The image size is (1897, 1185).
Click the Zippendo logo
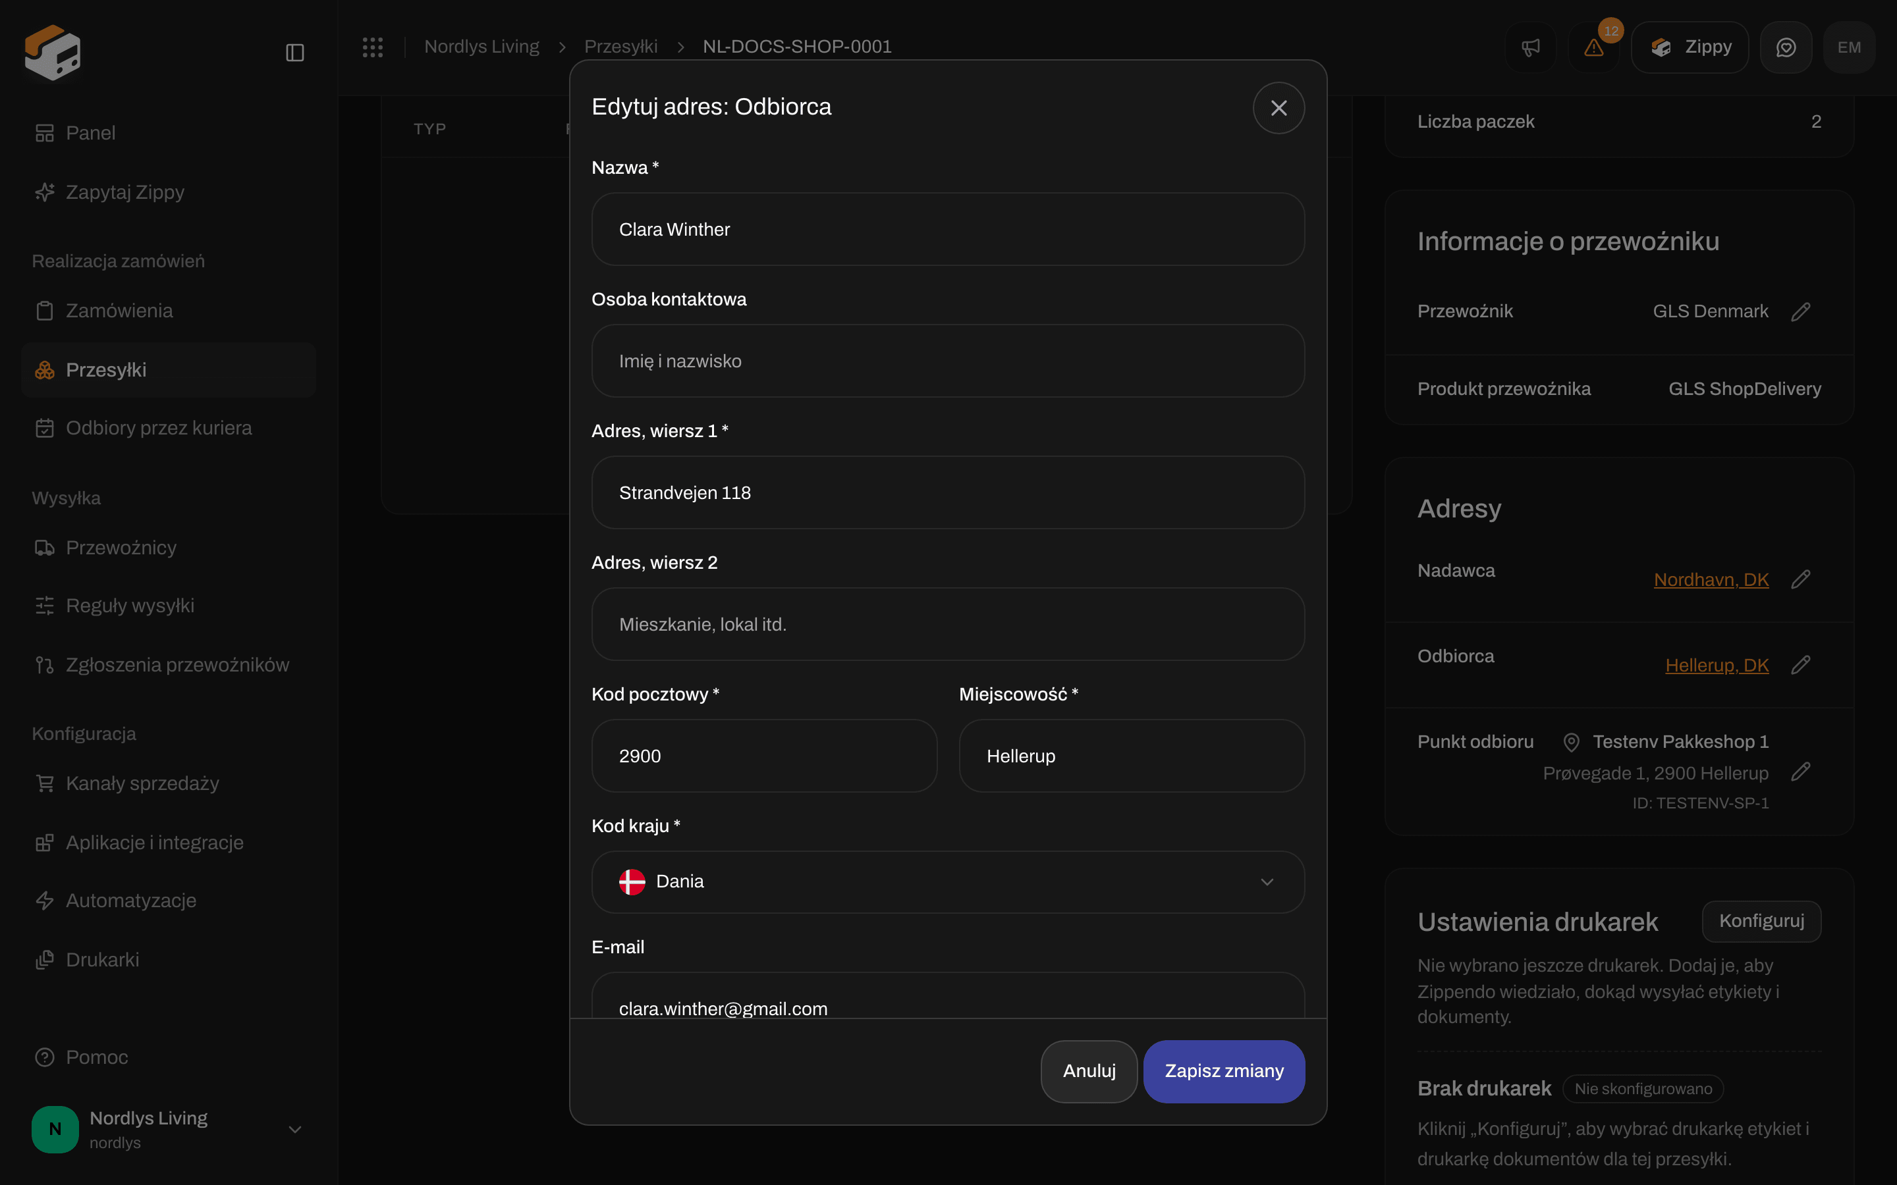click(x=53, y=53)
